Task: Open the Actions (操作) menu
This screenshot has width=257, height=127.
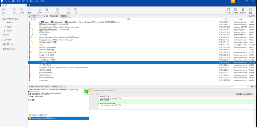Action: coord(31,1)
